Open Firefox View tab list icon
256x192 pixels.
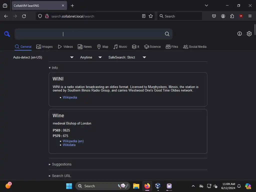point(5,6)
